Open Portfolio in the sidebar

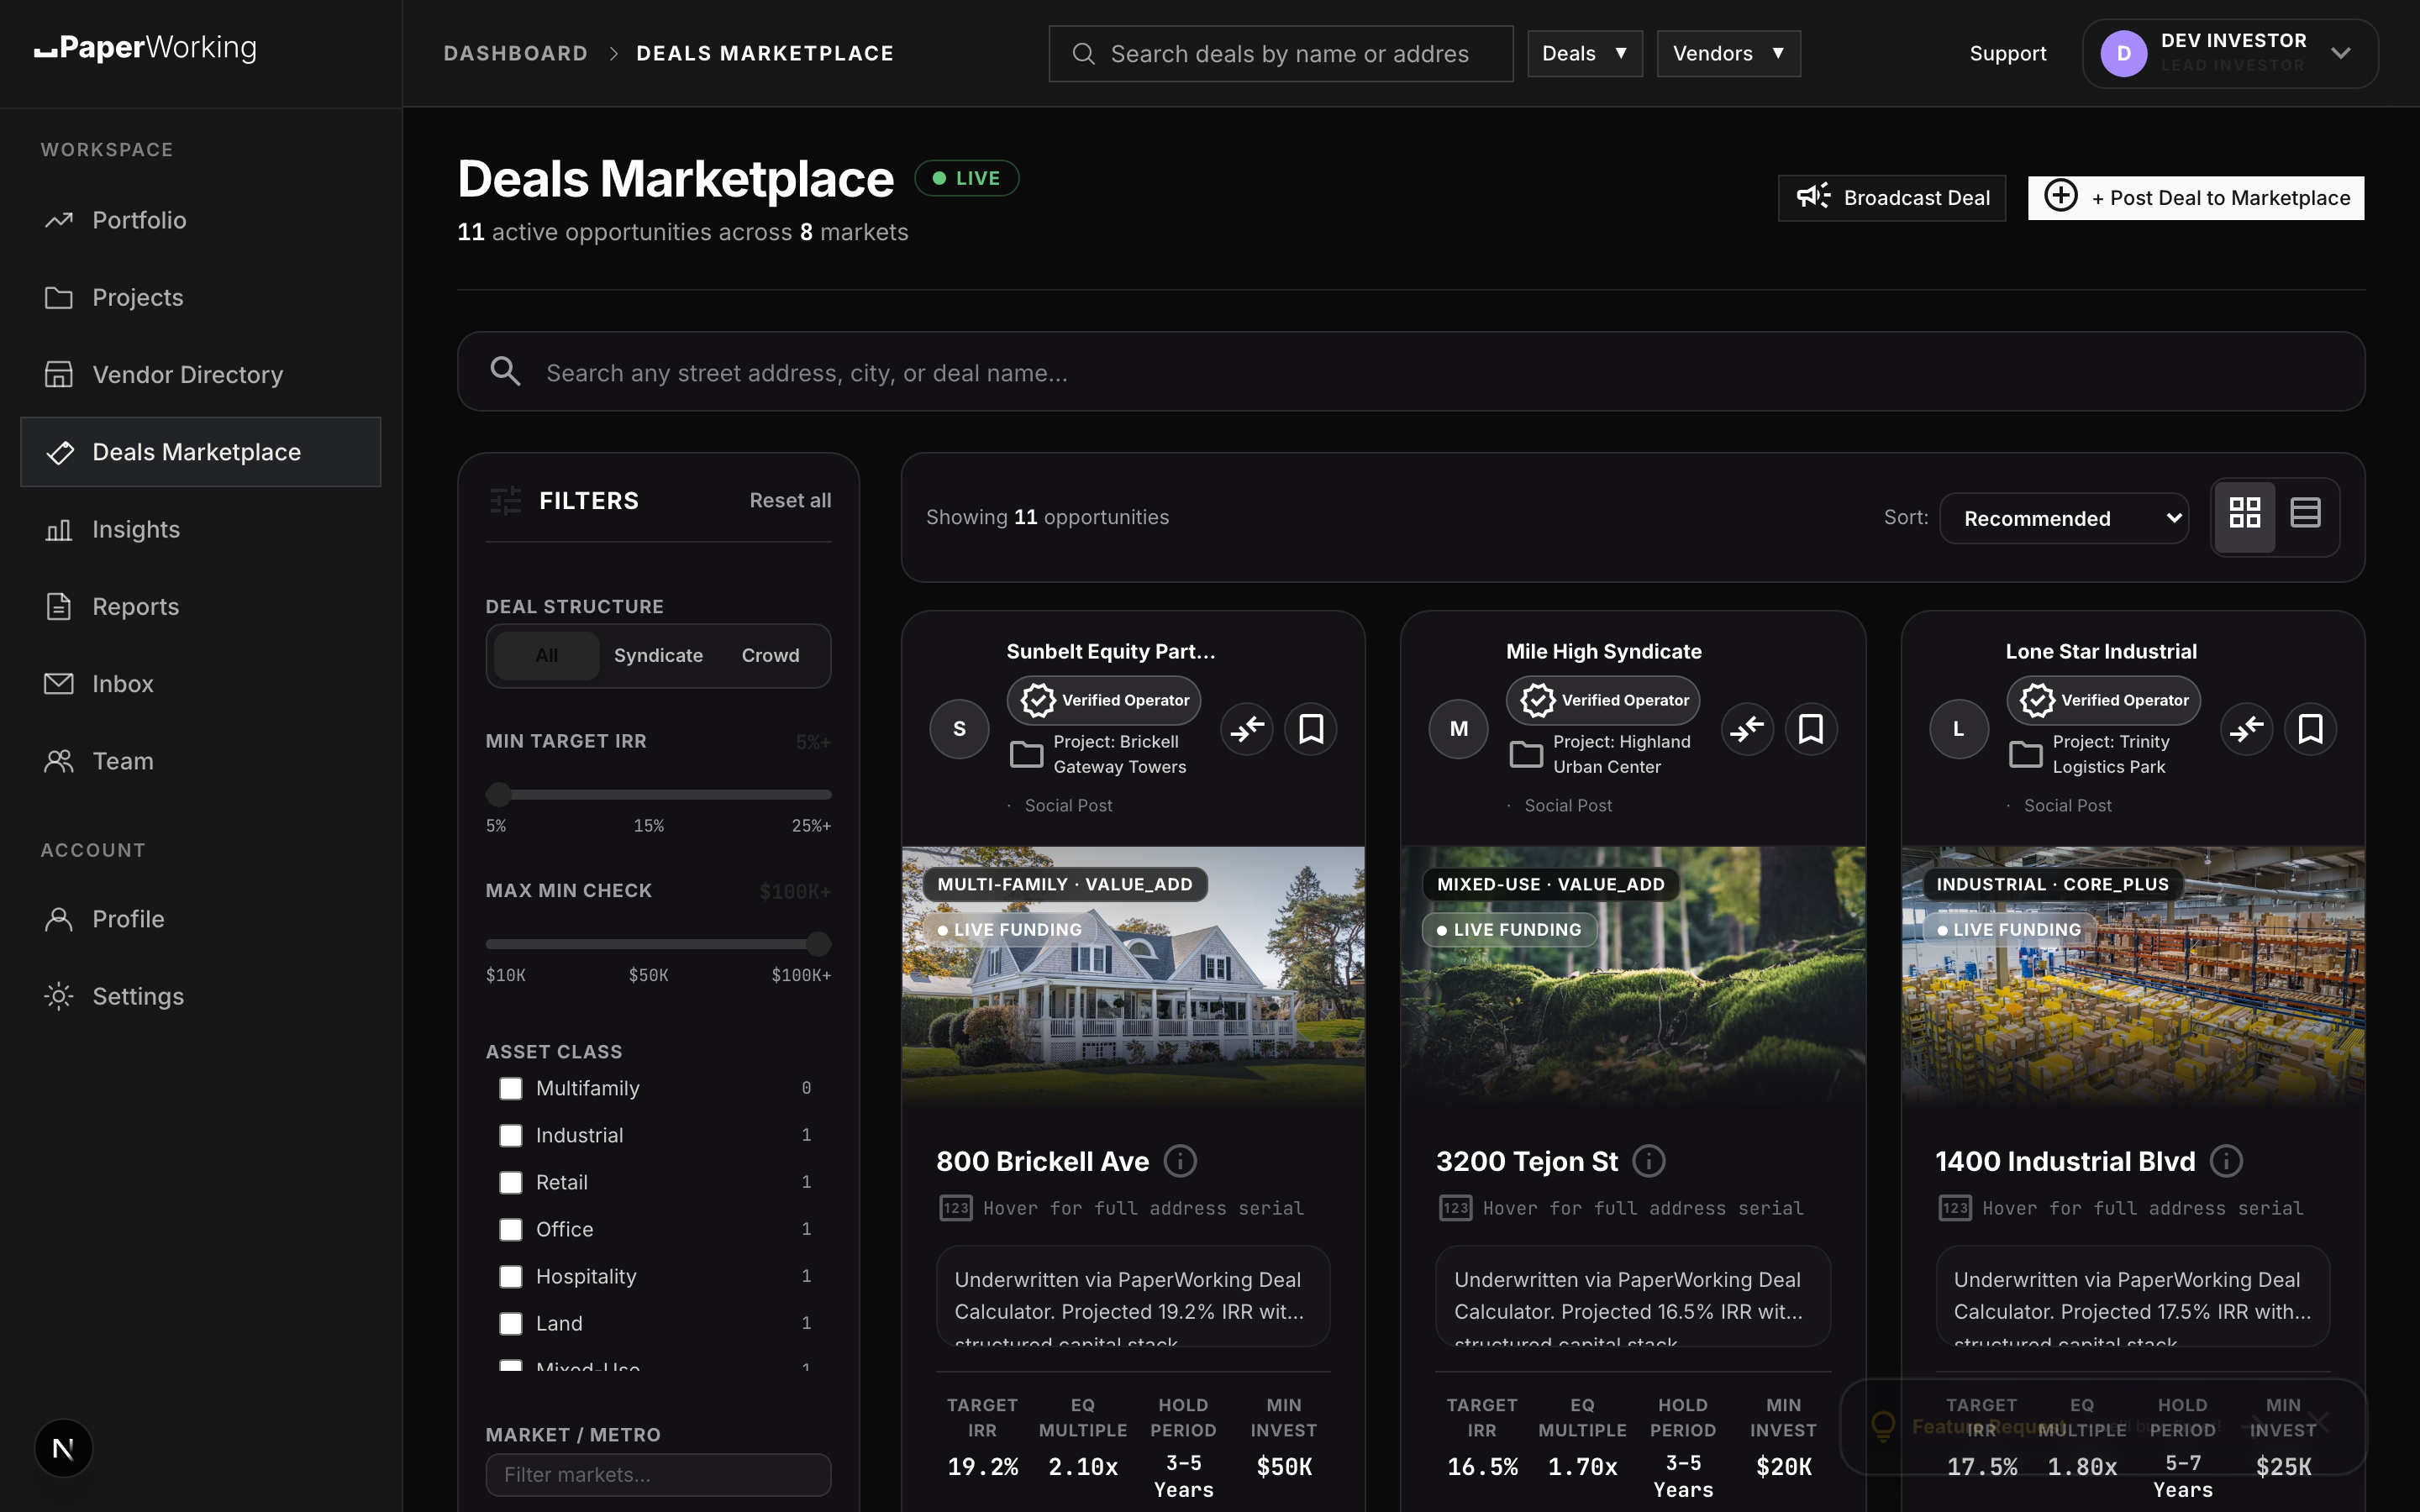point(200,220)
